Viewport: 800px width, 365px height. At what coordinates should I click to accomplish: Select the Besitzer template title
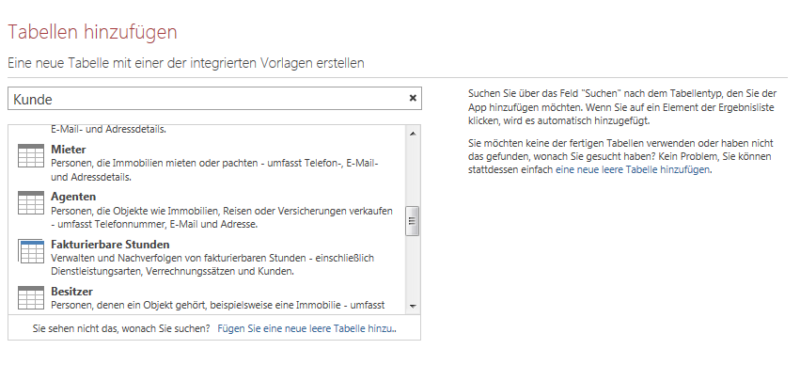pos(72,292)
